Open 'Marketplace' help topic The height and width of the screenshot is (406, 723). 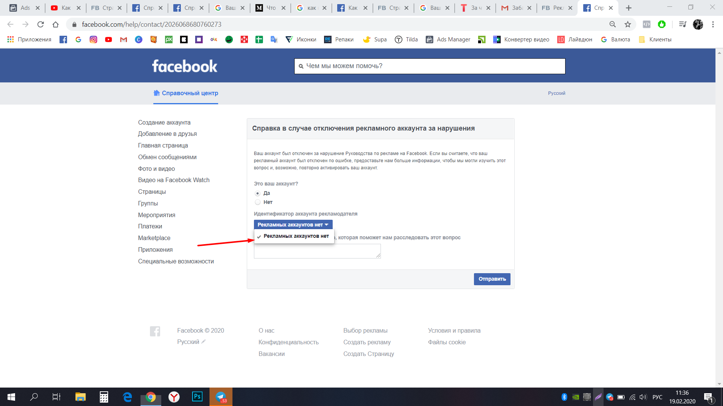pos(154,238)
